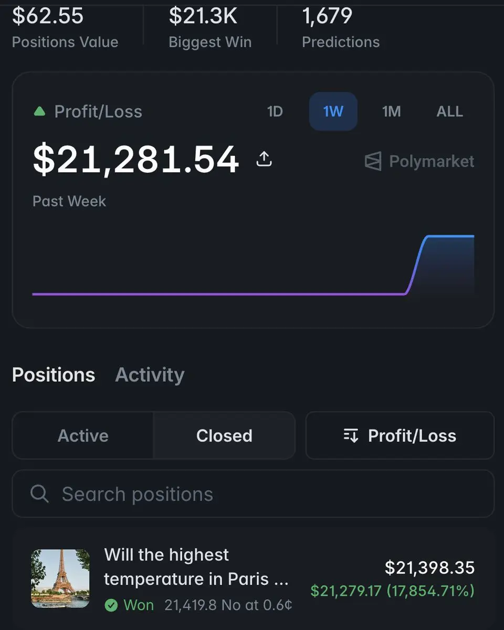This screenshot has height=630, width=504.
Task: Open the Paris highest temperature market title
Action: [196, 567]
